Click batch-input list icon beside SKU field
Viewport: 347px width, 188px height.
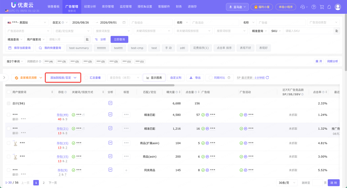coord(337,31)
